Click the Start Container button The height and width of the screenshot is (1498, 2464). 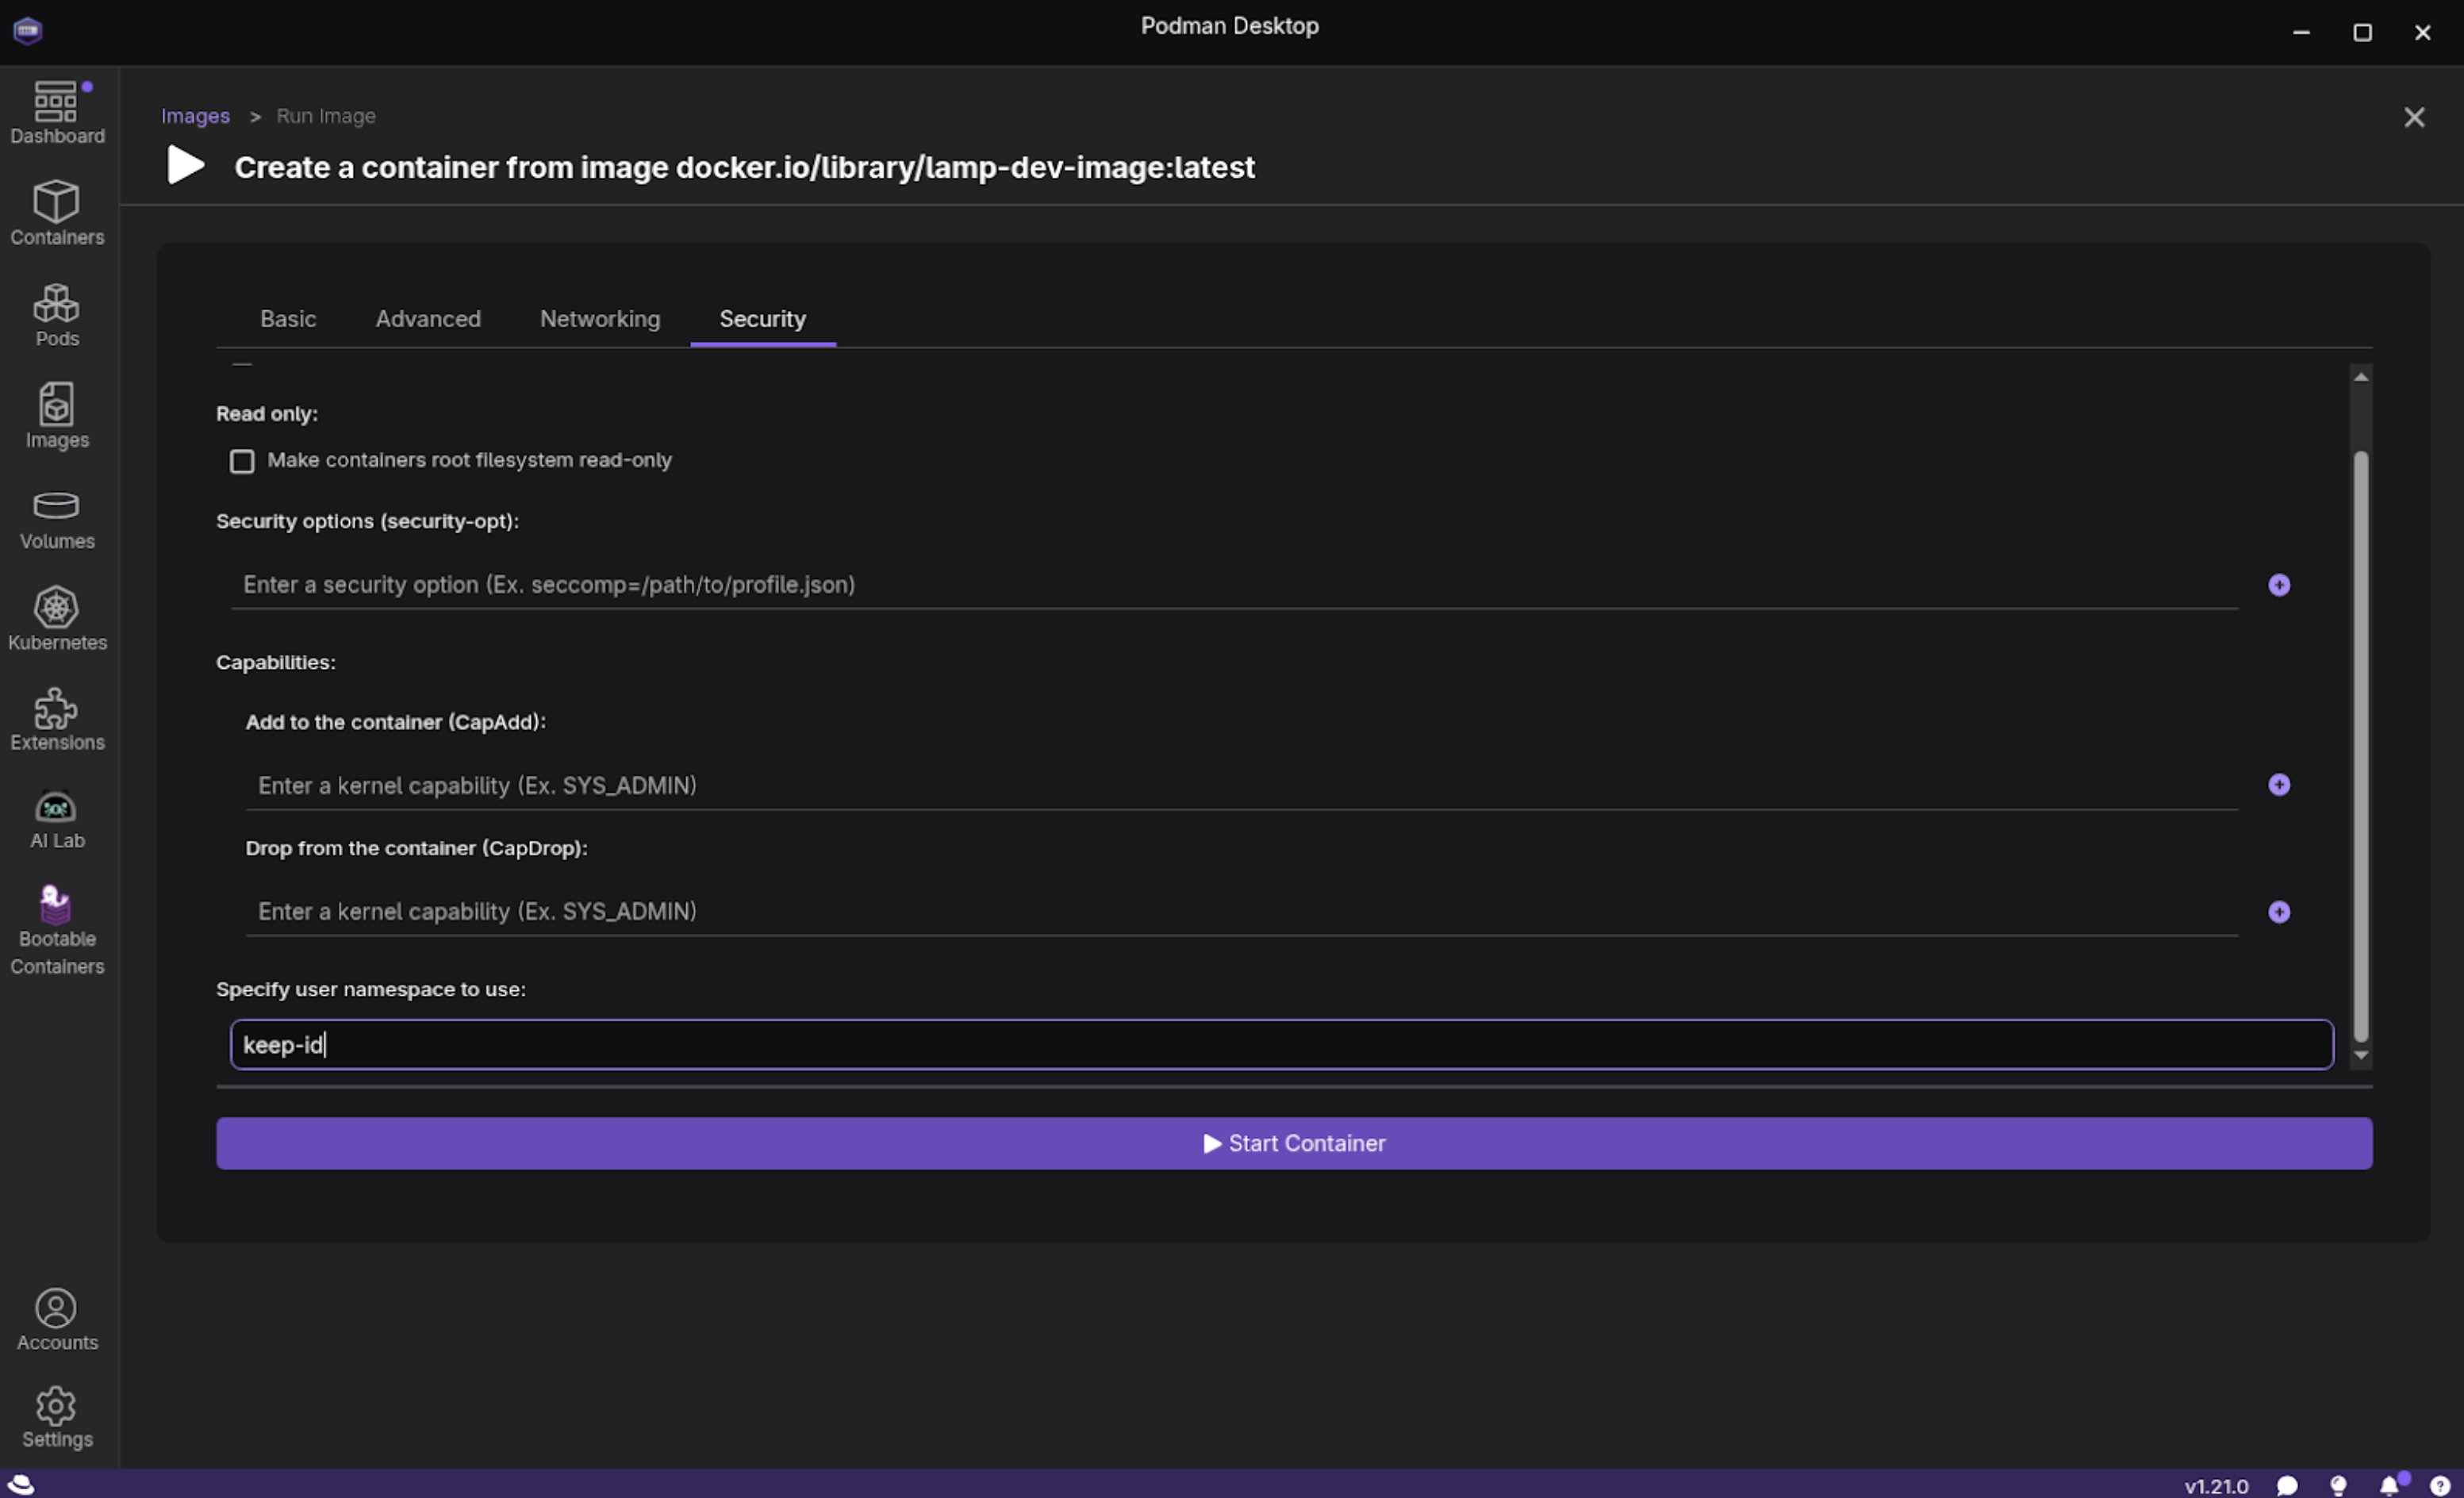click(1293, 1143)
